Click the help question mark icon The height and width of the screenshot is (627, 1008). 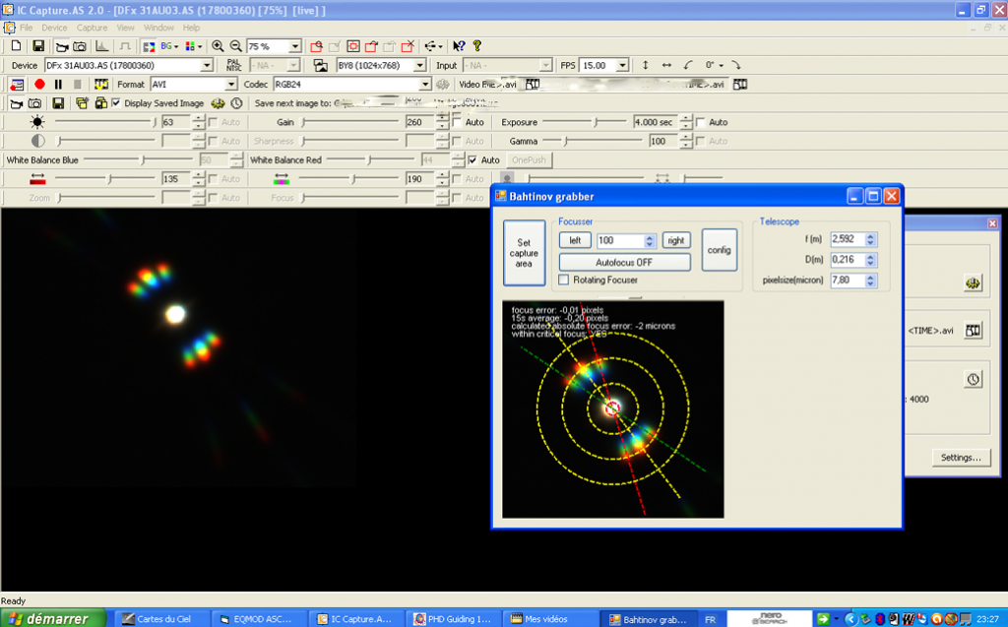click(x=477, y=46)
